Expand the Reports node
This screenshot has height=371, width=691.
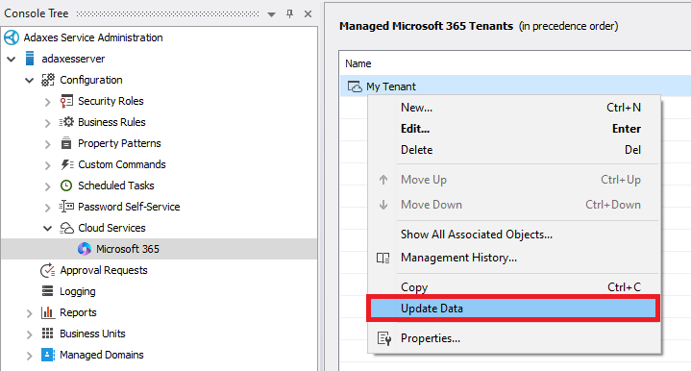pos(30,313)
